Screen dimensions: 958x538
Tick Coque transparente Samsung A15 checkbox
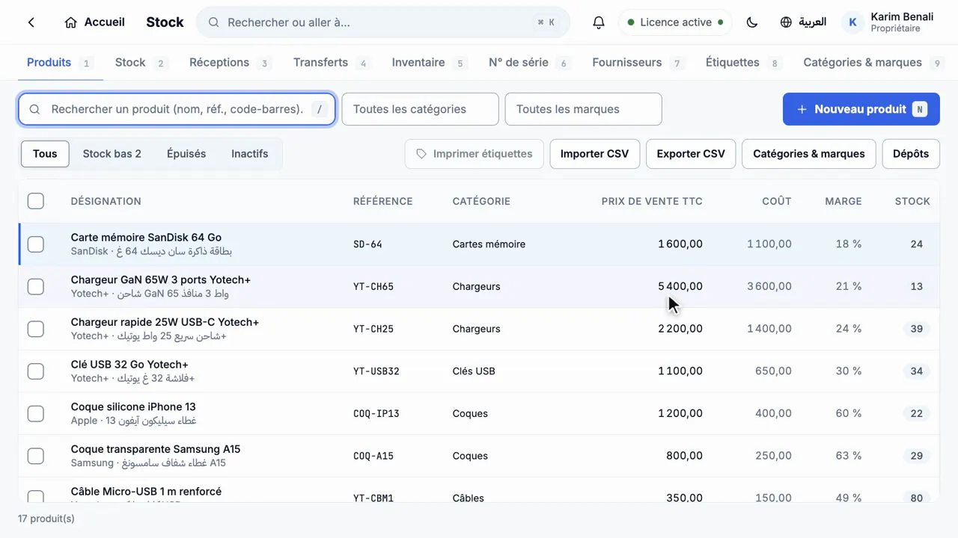[36, 456]
